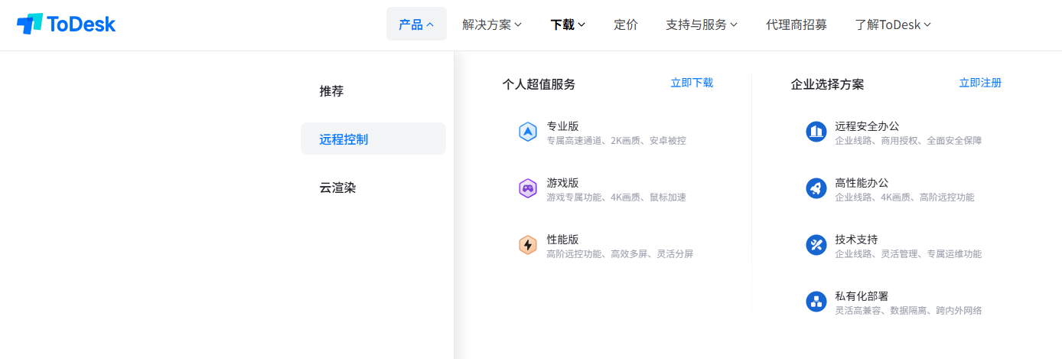This screenshot has height=359, width=1062.
Task: Click the 专业版 hexagon icon
Action: (x=528, y=132)
